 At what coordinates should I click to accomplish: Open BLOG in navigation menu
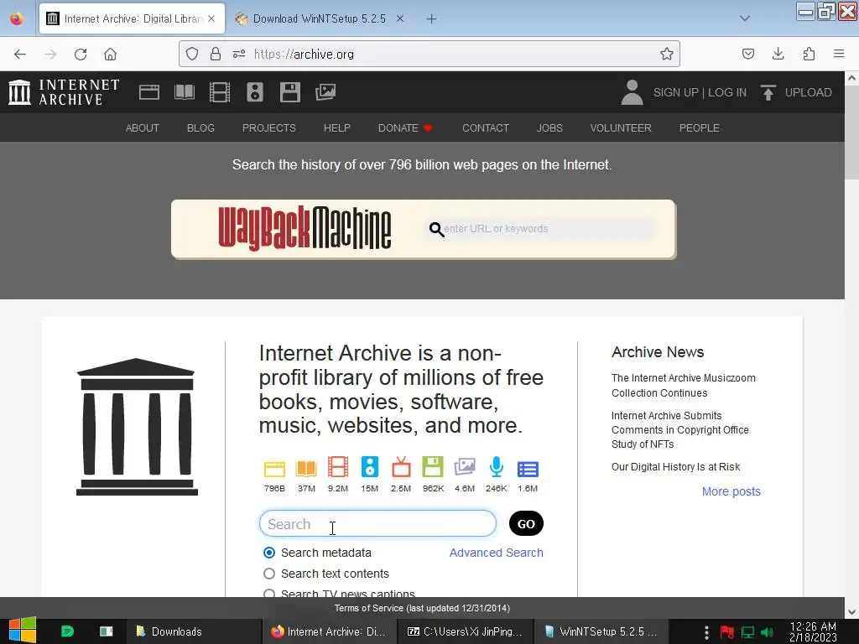coord(200,128)
